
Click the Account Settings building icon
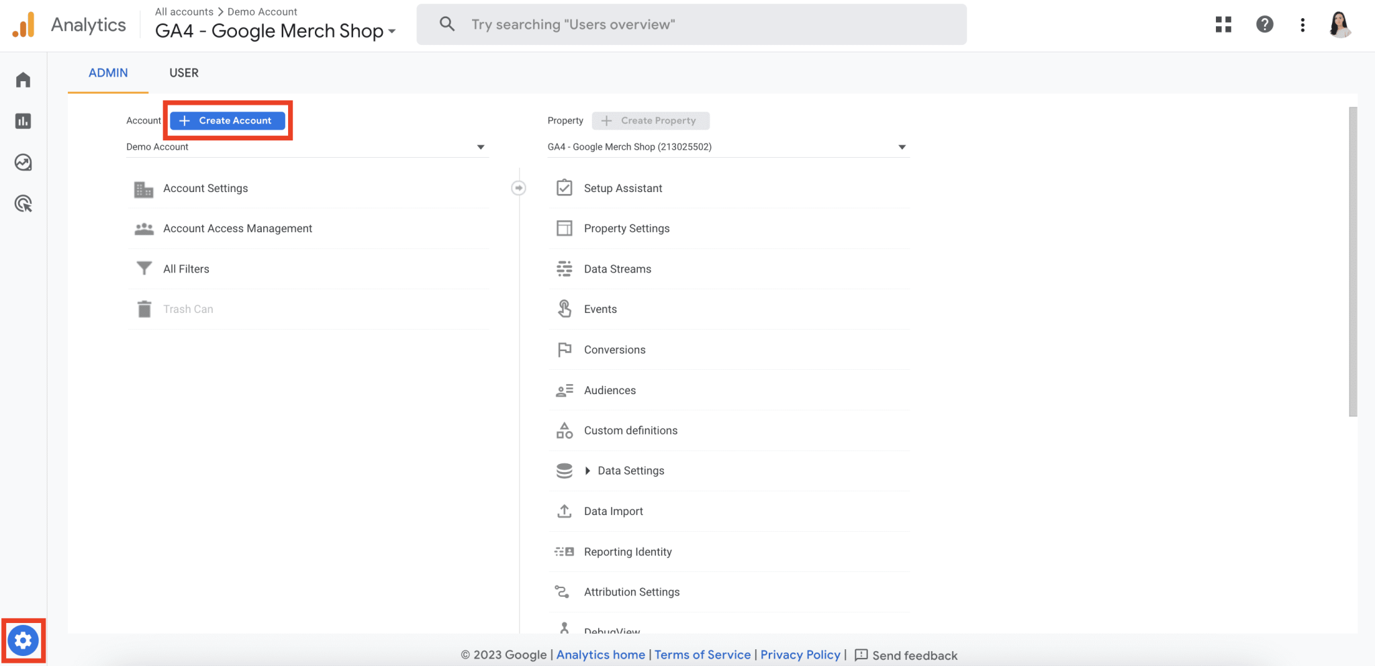click(x=144, y=189)
